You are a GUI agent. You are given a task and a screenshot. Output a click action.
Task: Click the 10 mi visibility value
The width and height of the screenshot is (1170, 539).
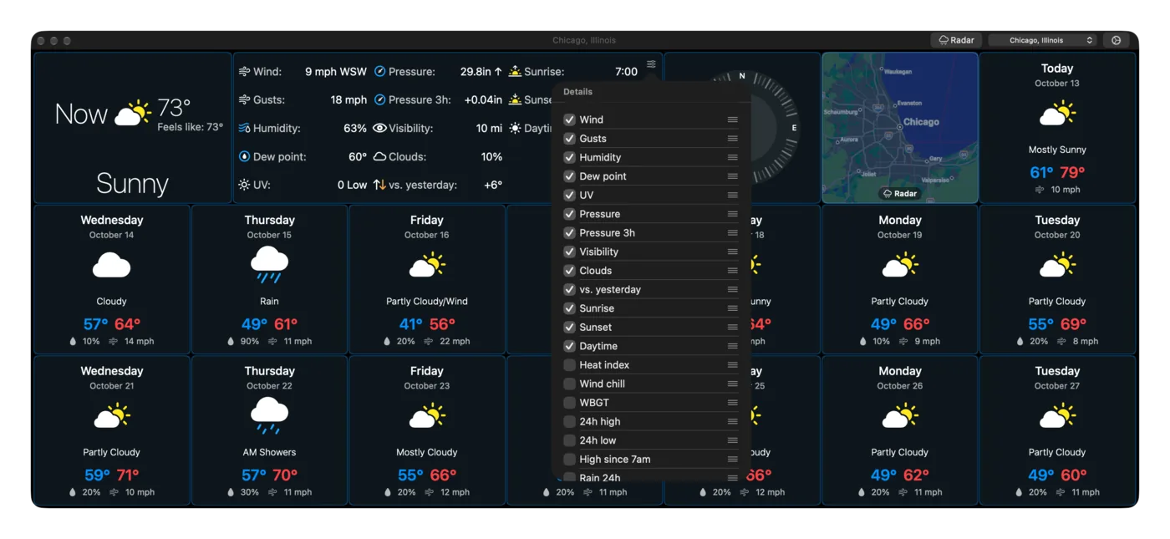(489, 128)
